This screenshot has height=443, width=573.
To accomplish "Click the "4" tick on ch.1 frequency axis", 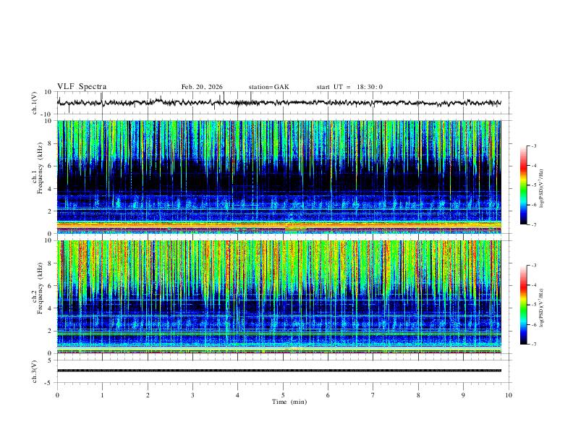I will coord(50,189).
